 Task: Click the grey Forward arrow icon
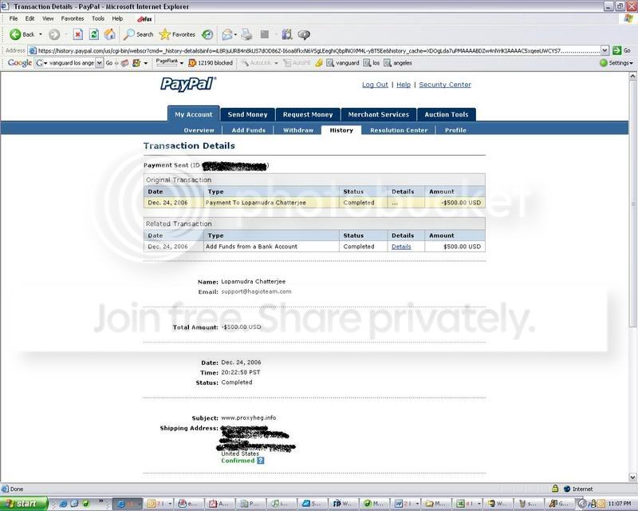(54, 34)
